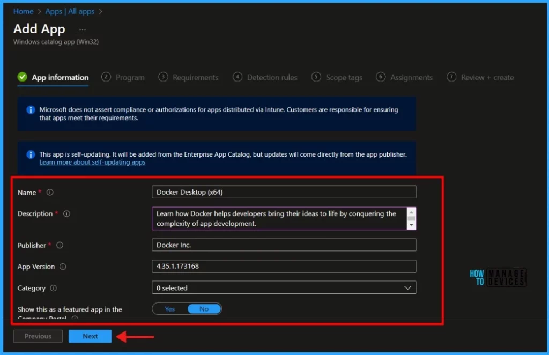The height and width of the screenshot is (355, 549).
Task: Open Apps | All apps breadcrumb
Action: pos(70,12)
